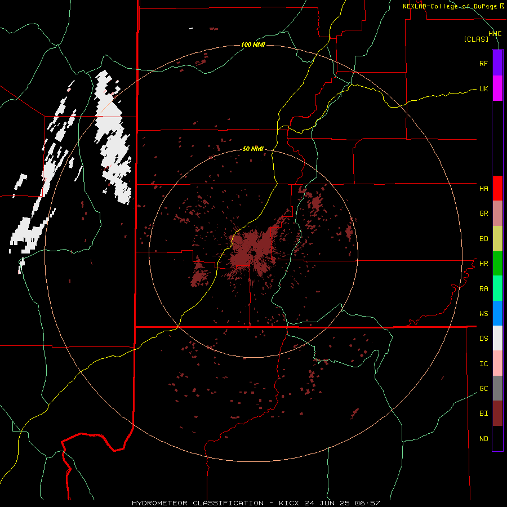507x507 pixels.
Task: Click the GC gray legend swatch
Action: pos(497,388)
